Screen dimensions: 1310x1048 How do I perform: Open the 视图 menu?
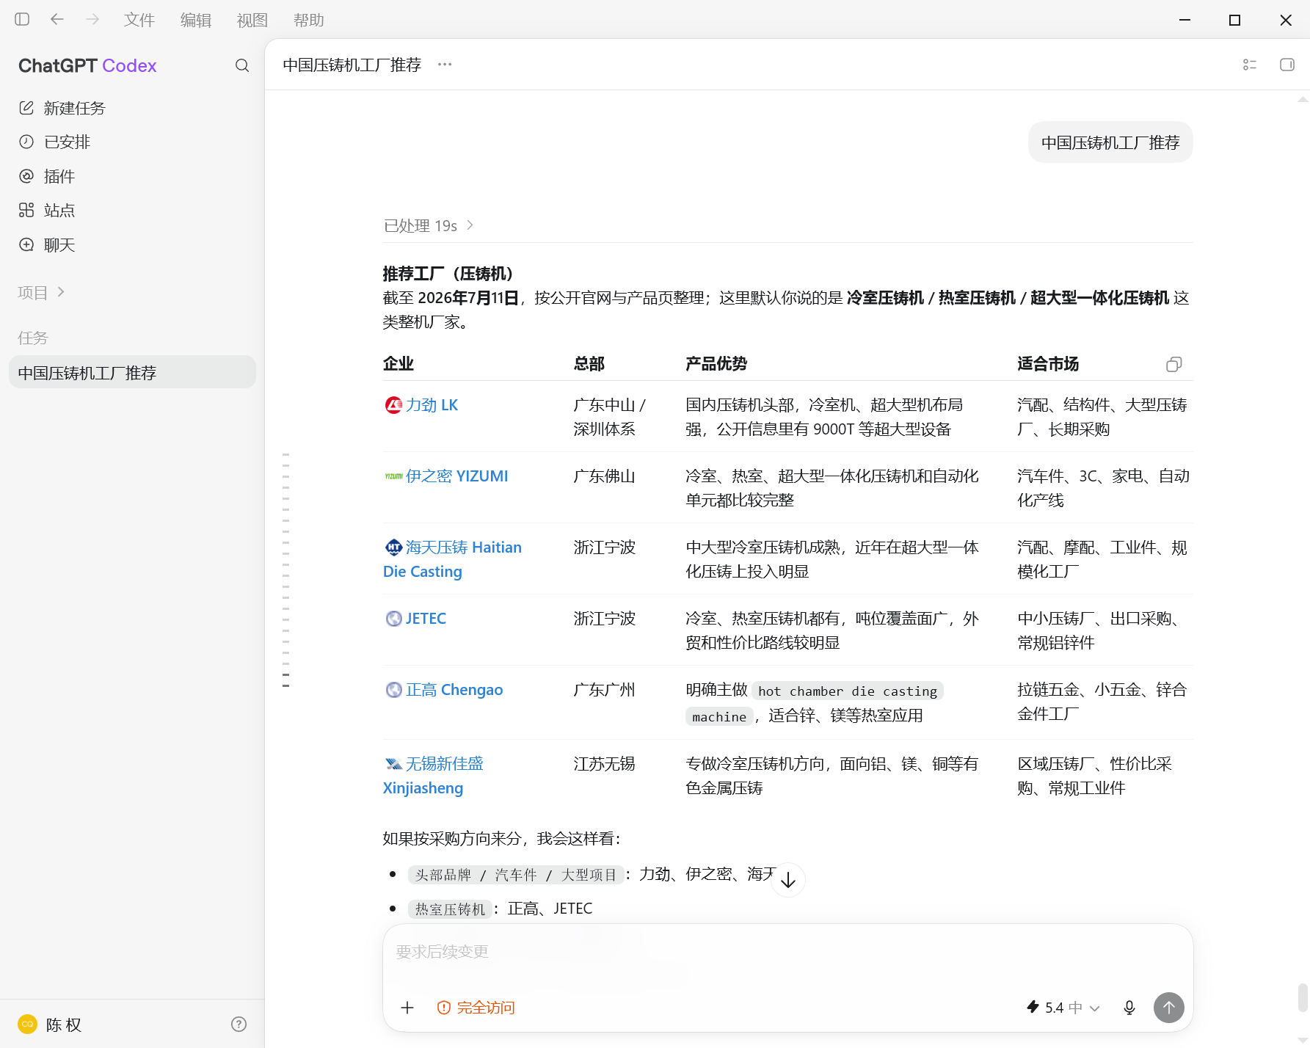(x=252, y=20)
